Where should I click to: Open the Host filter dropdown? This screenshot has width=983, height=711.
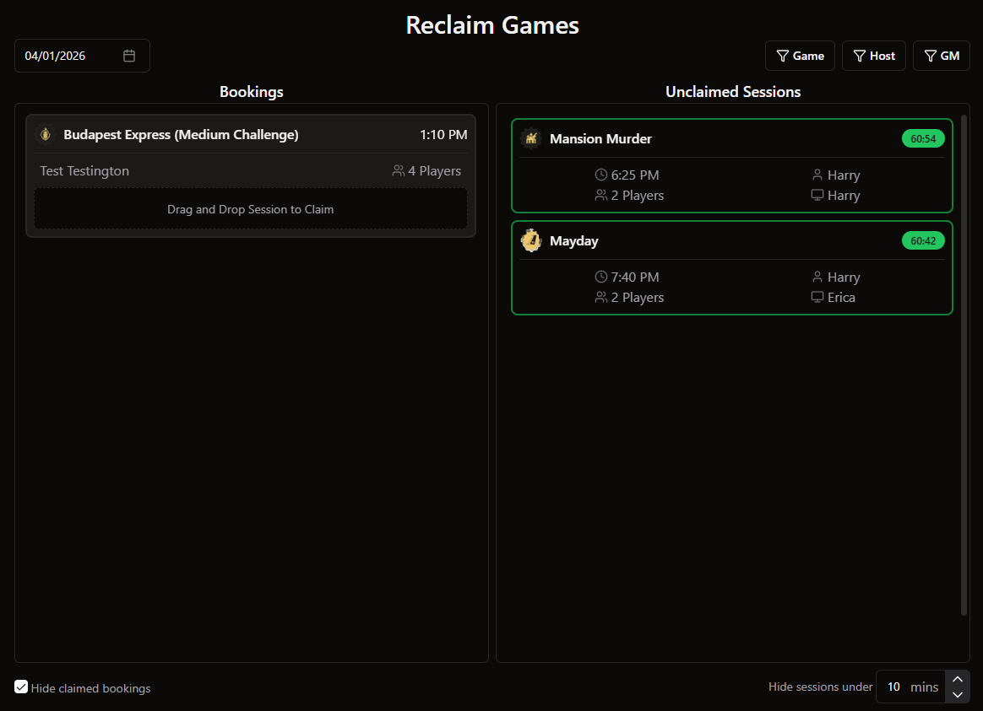pyautogui.click(x=874, y=56)
